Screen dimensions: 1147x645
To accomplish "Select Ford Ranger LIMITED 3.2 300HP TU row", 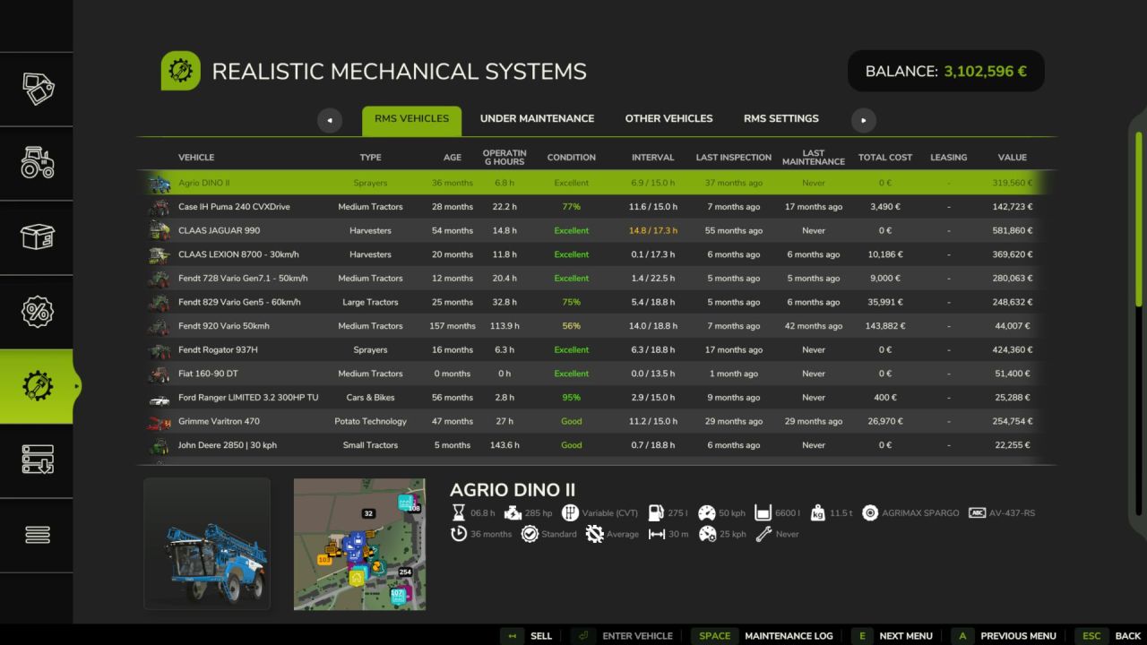I will (x=597, y=398).
